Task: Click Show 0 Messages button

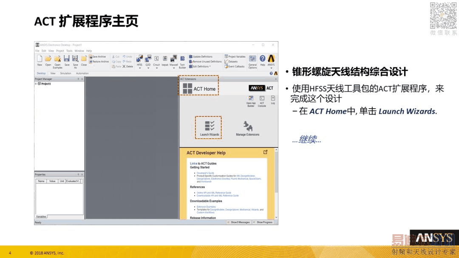Action: (238, 222)
